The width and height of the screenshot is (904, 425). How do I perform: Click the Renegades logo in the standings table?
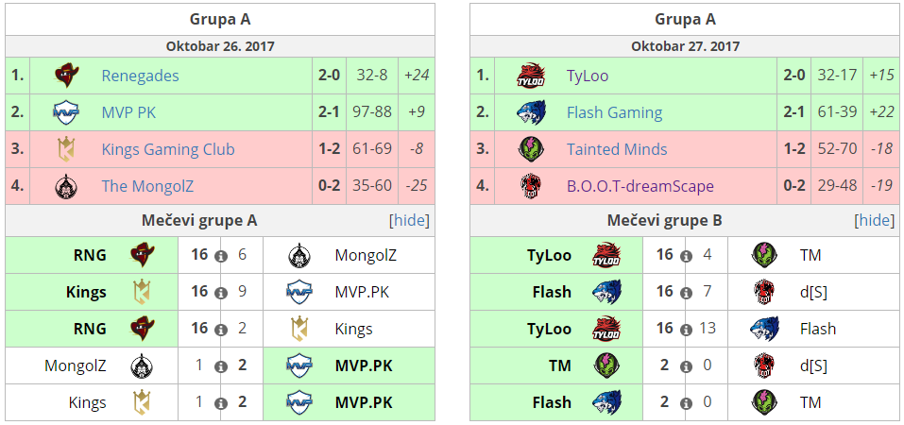coord(65,76)
